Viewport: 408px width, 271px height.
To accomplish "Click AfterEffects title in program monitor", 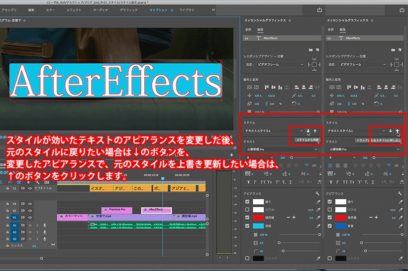I will pyautogui.click(x=116, y=81).
